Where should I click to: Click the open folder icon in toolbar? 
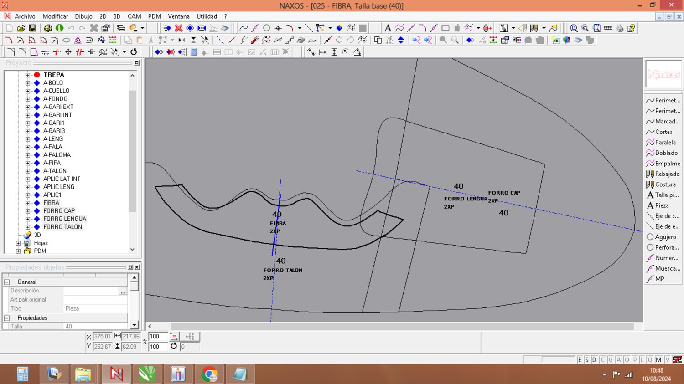click(x=21, y=28)
